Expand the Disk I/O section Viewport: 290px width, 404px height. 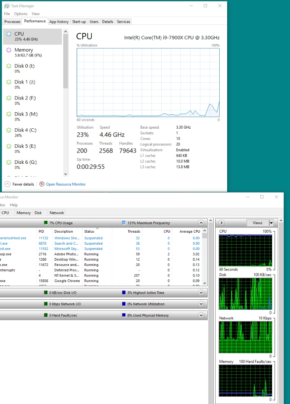pyautogui.click(x=201, y=293)
